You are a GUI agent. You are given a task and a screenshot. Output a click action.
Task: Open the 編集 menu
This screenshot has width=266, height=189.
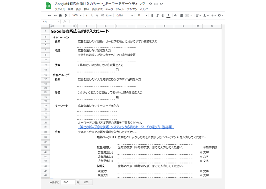[x=71, y=9]
